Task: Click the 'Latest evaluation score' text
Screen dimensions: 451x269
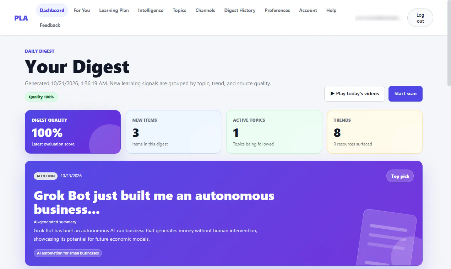Action: tap(53, 144)
